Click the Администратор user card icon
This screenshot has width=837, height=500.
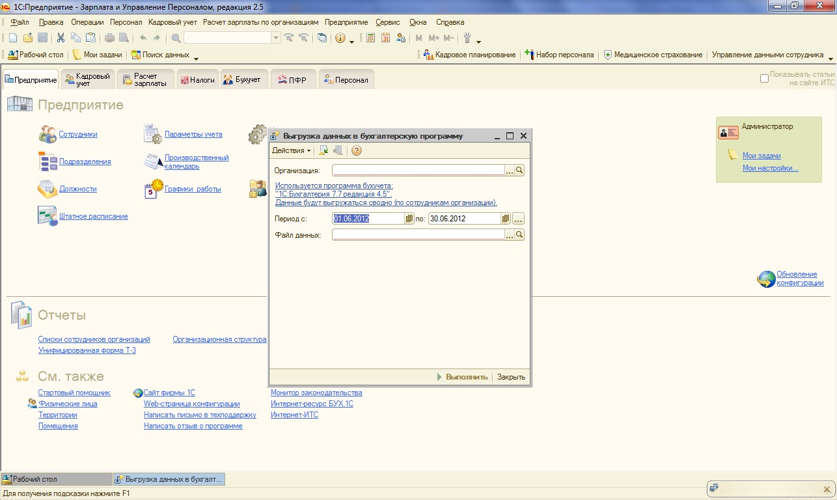click(728, 133)
